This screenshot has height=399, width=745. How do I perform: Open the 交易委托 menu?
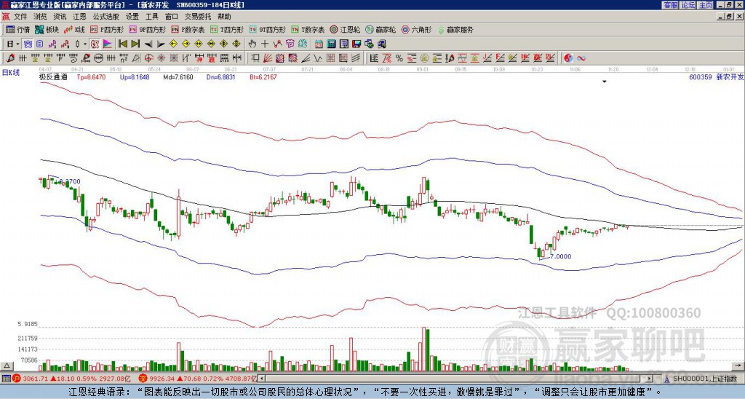coord(198,17)
